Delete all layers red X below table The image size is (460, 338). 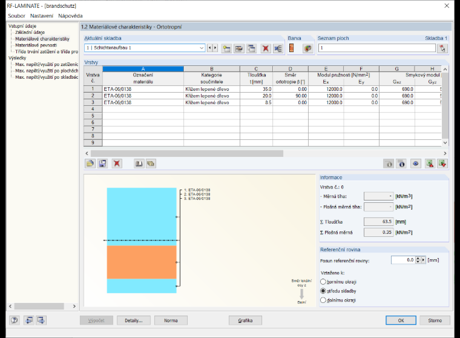click(117, 164)
